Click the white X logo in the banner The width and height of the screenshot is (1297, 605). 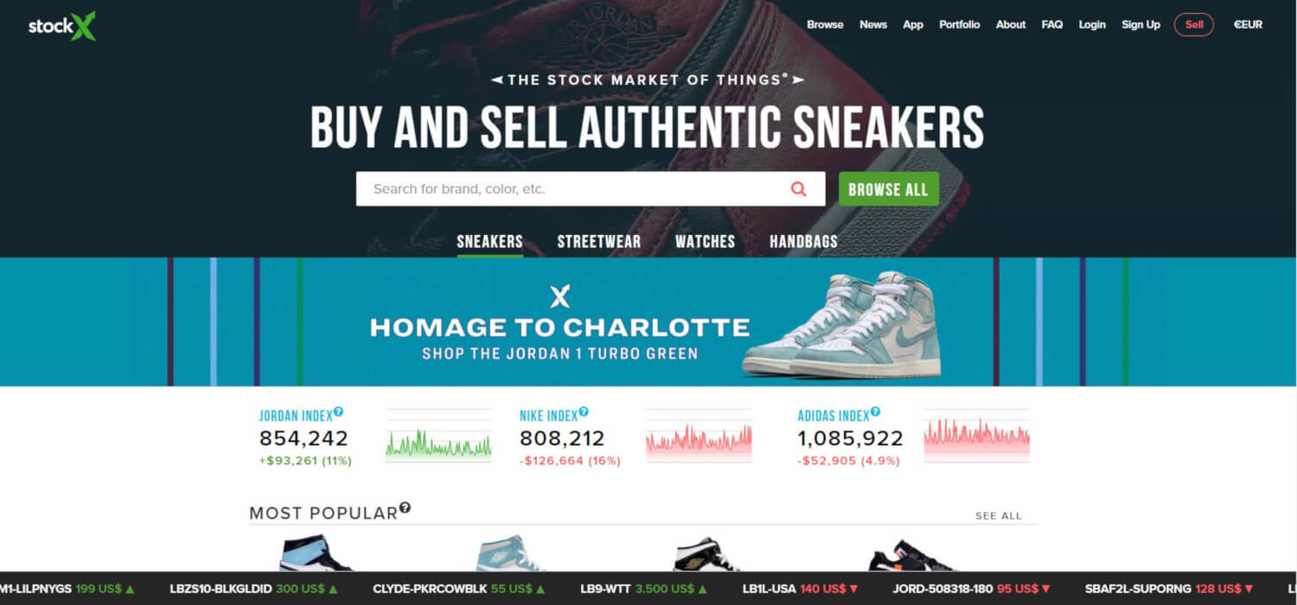pos(560,297)
